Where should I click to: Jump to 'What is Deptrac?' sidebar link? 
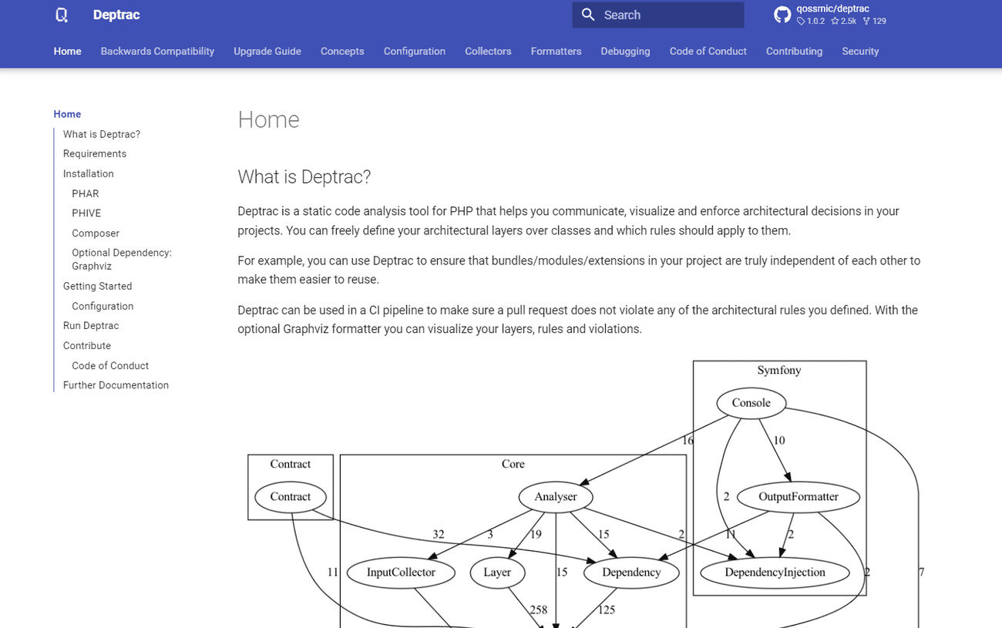[x=102, y=134]
